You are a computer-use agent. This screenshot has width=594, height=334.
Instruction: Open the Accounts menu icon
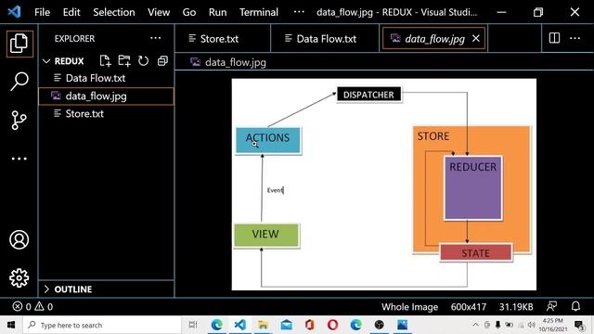coord(19,239)
